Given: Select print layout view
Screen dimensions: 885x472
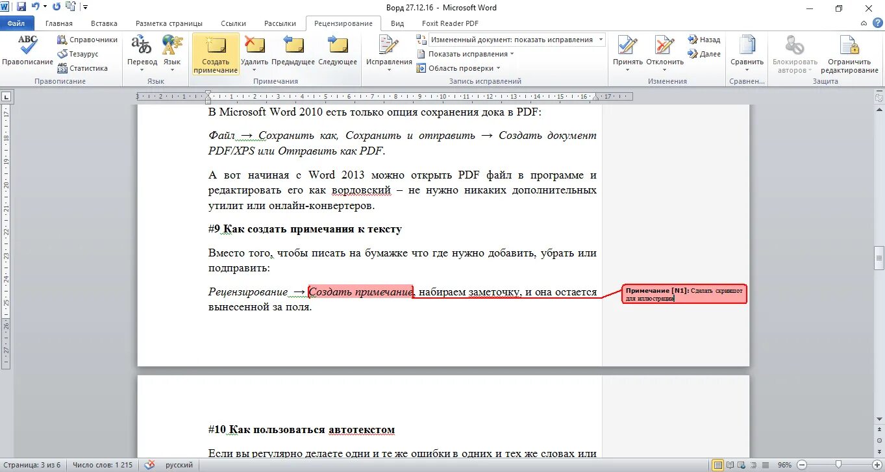Looking at the screenshot, I should point(717,465).
